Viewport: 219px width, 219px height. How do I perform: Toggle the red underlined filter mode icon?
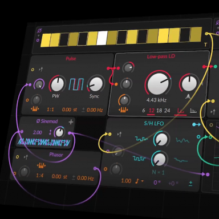tap(180, 111)
